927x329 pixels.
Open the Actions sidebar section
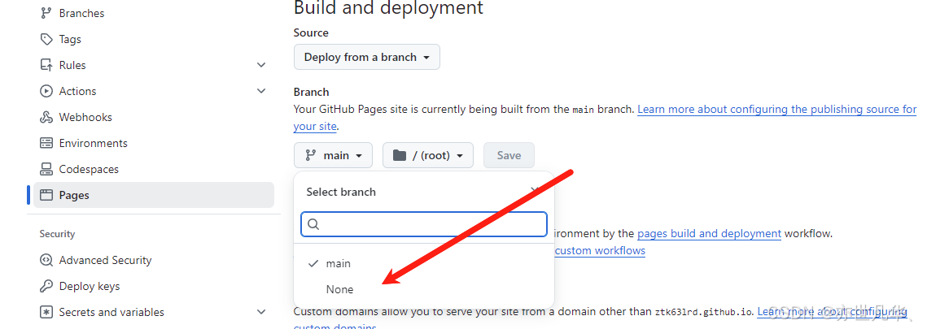point(77,91)
